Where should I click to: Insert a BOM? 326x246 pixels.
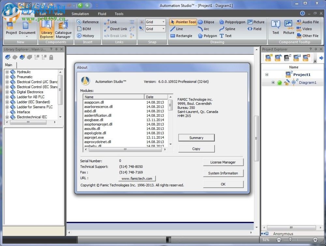pos(84,29)
